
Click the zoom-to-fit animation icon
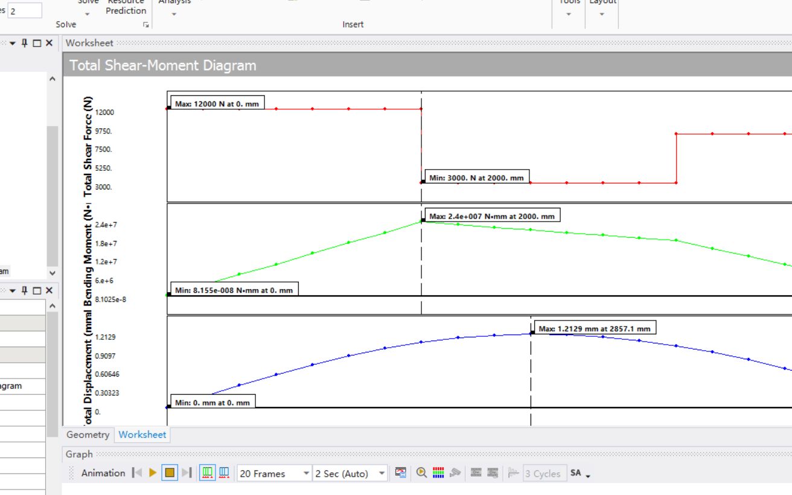(x=421, y=473)
